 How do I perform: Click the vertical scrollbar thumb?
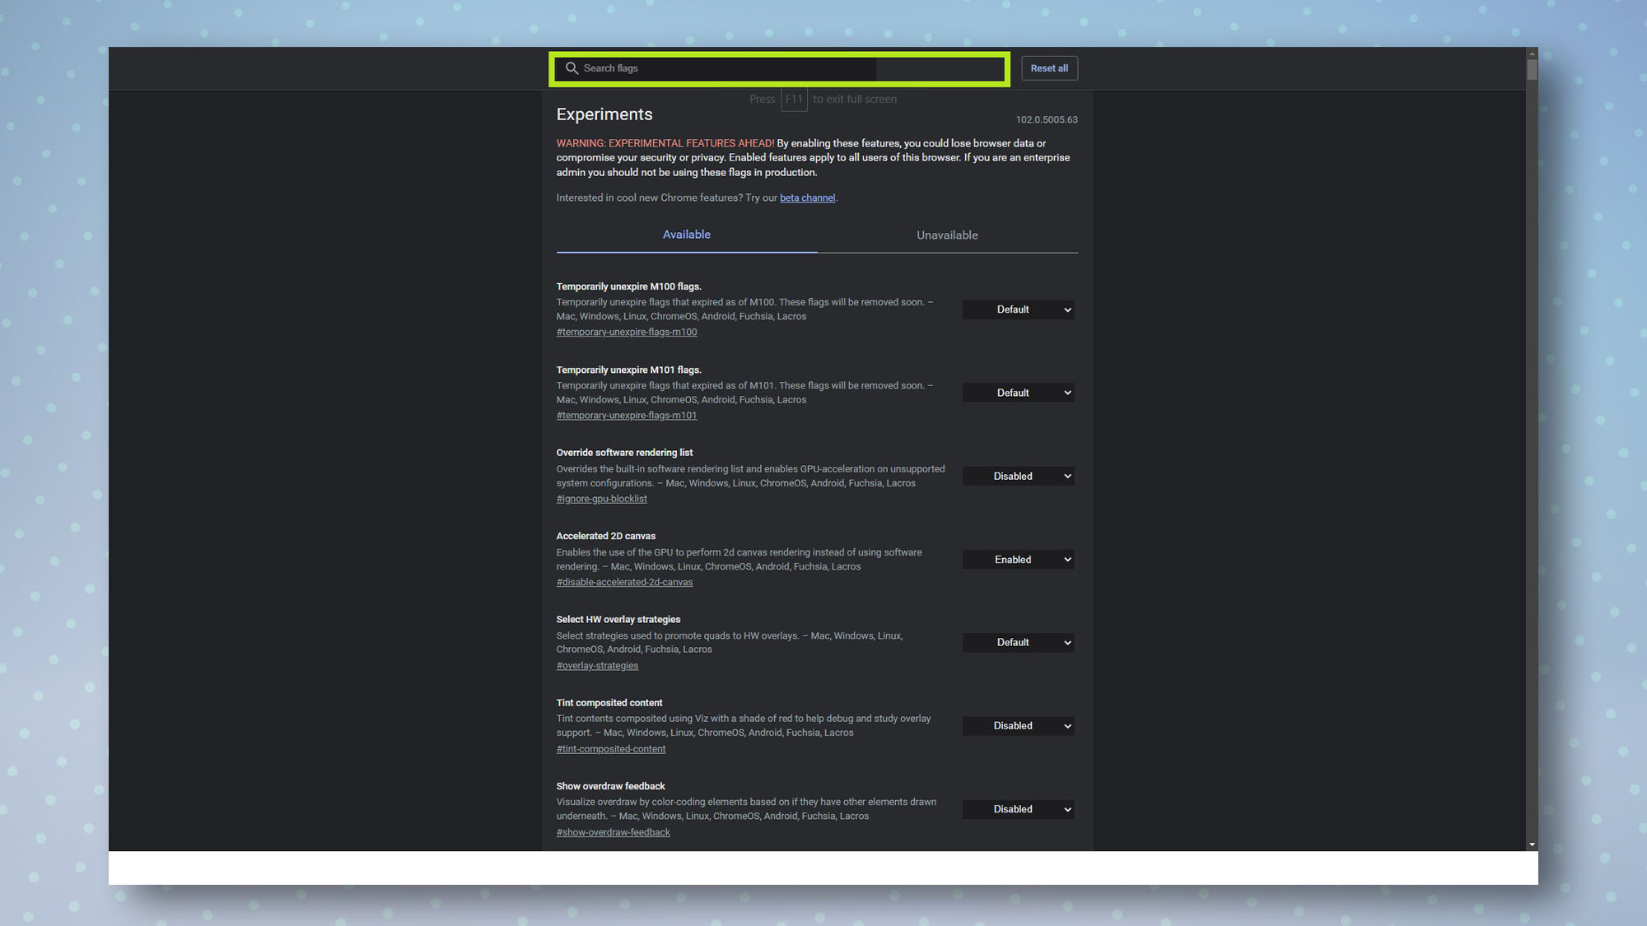(x=1532, y=69)
